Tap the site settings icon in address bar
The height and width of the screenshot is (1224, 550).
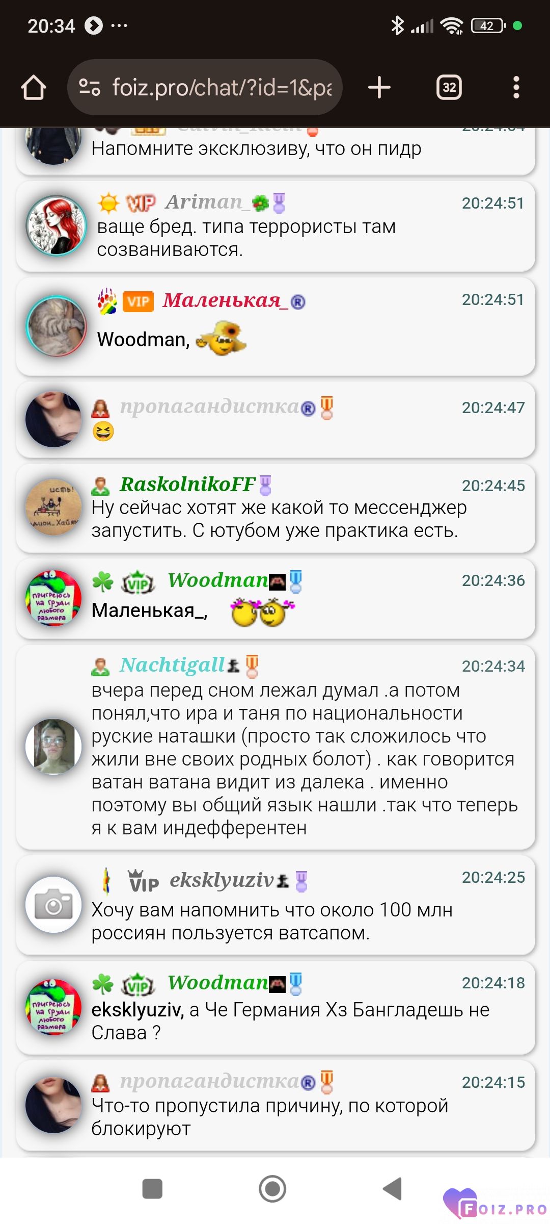[90, 87]
